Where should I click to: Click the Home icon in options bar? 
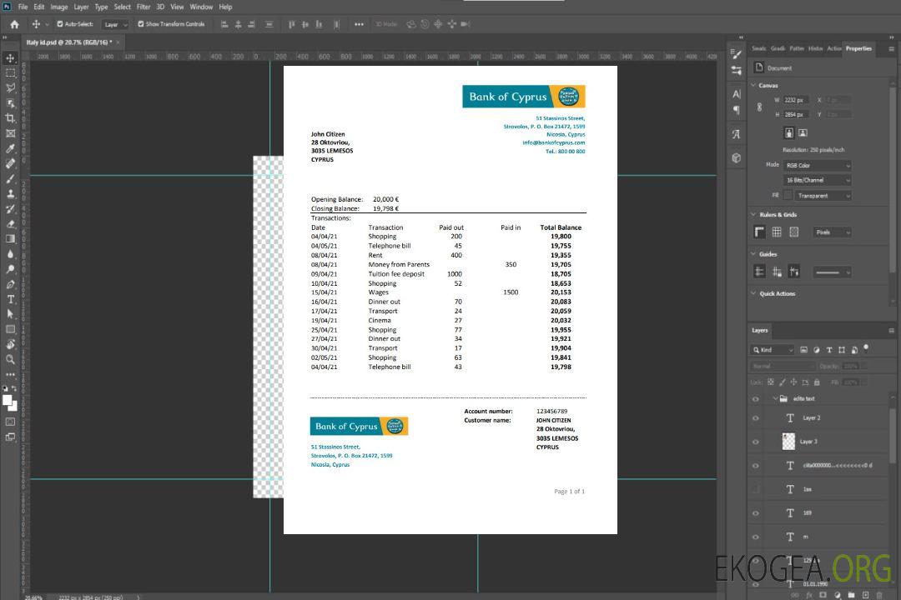click(x=14, y=24)
